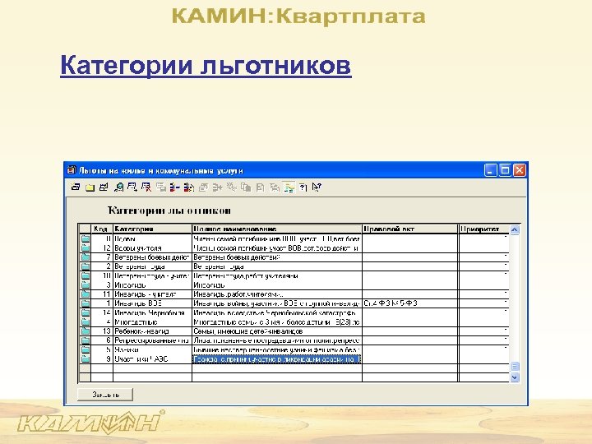Click the Приоритет column header
Screen dimensions: 592x444
484,229
